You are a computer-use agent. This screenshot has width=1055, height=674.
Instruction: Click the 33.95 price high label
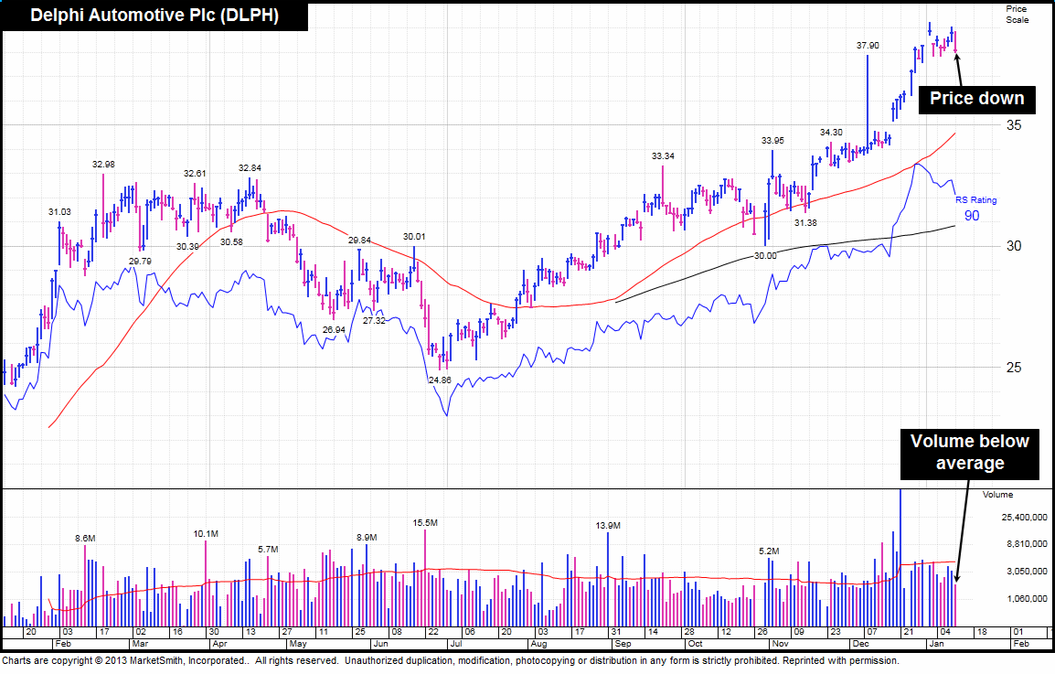point(773,140)
